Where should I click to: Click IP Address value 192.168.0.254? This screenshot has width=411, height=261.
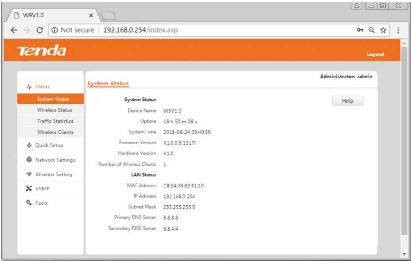coord(179,197)
